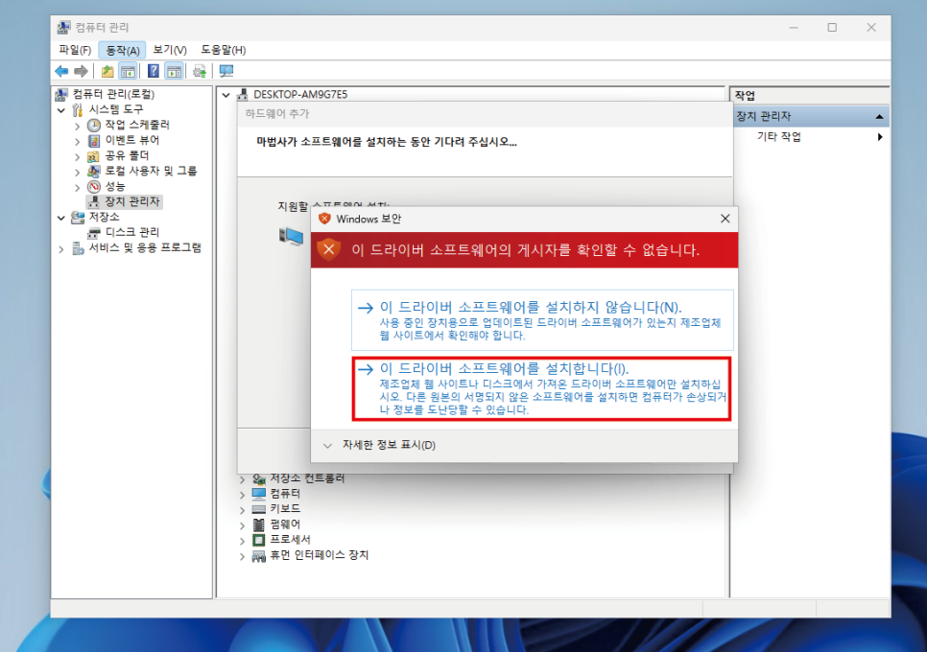The width and height of the screenshot is (927, 652).
Task: Click the 디스크 관리 drive icon
Action: 93,232
